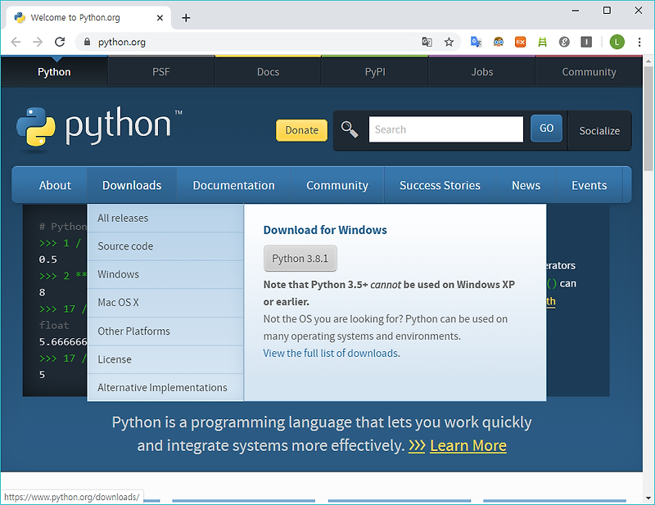The image size is (655, 505).
Task: Click the padlock site info icon
Action: (x=87, y=42)
